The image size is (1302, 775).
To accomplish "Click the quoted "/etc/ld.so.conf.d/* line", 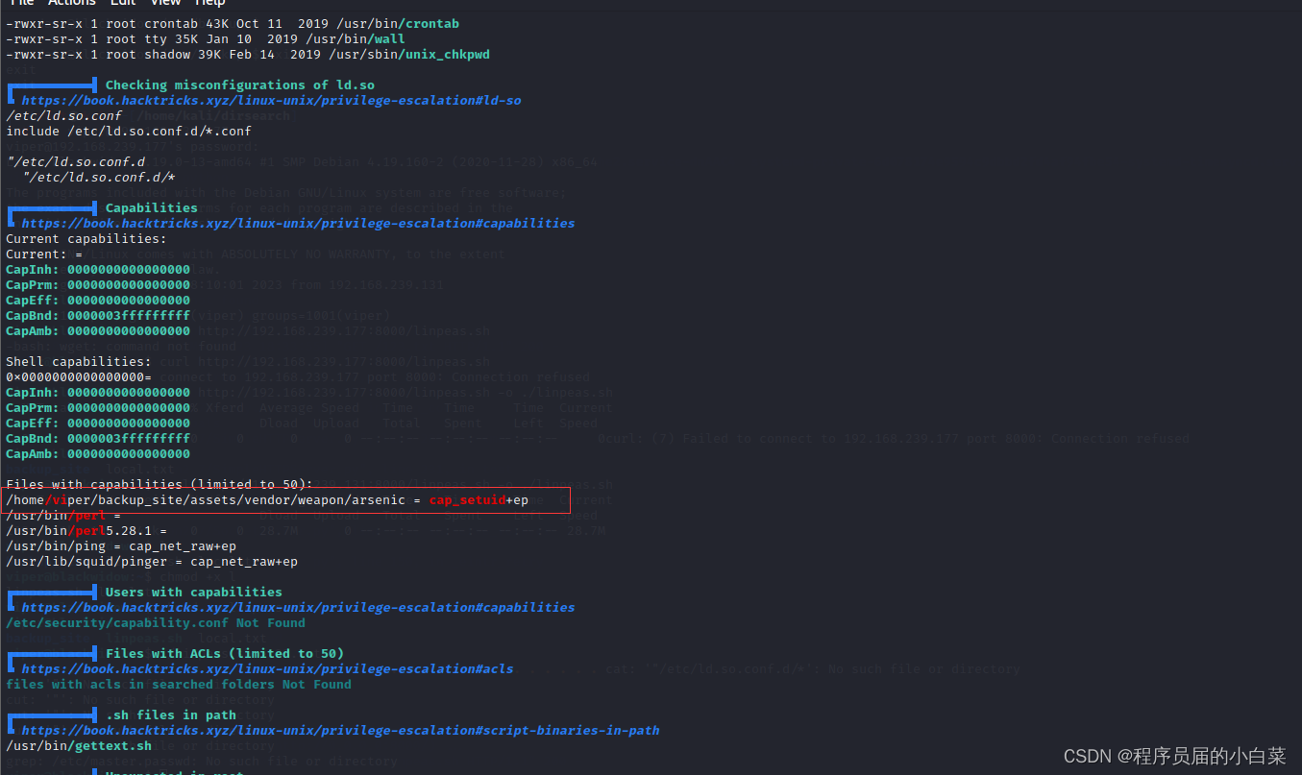I will (x=99, y=177).
